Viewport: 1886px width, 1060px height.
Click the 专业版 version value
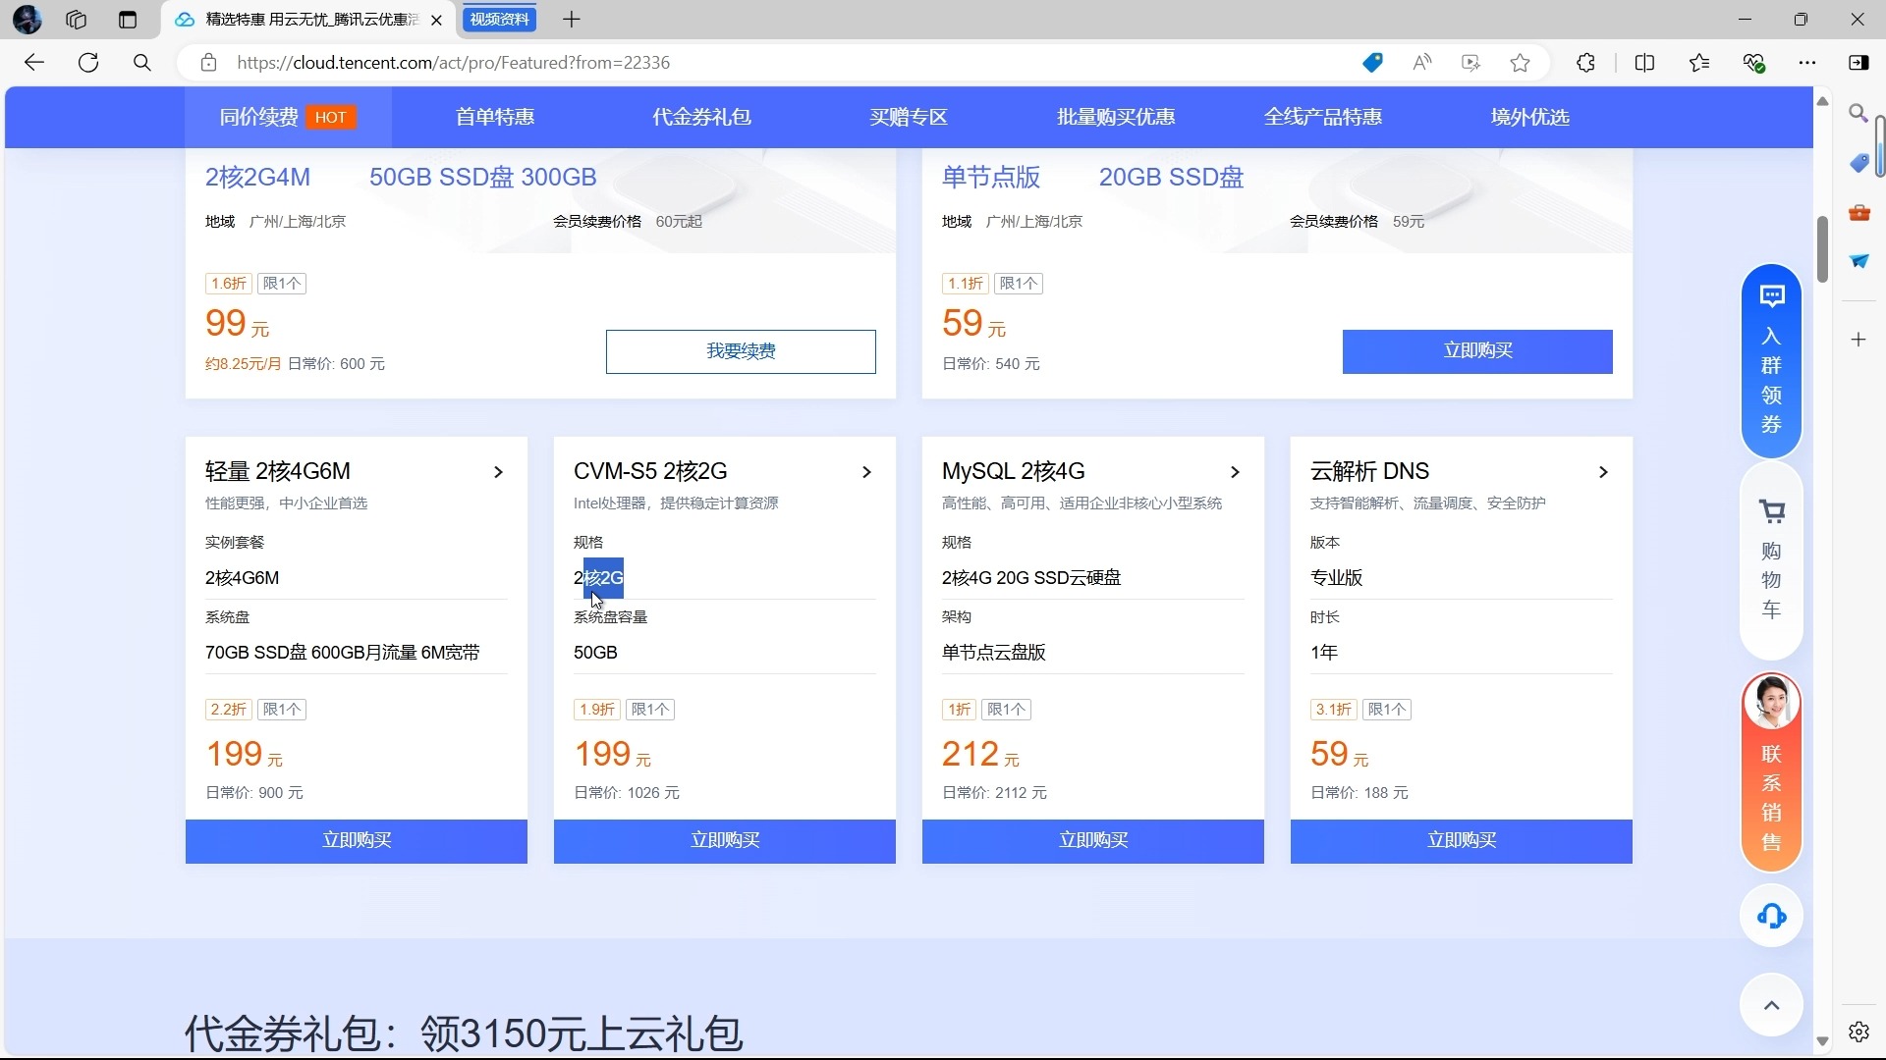pyautogui.click(x=1336, y=578)
